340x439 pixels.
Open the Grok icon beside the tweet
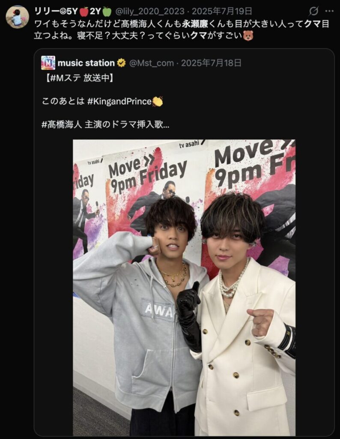314,11
